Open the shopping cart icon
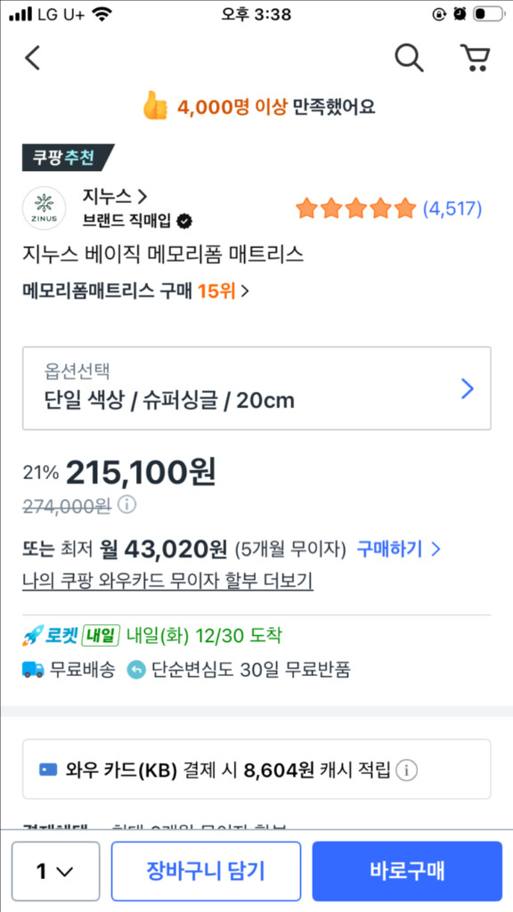 point(476,57)
